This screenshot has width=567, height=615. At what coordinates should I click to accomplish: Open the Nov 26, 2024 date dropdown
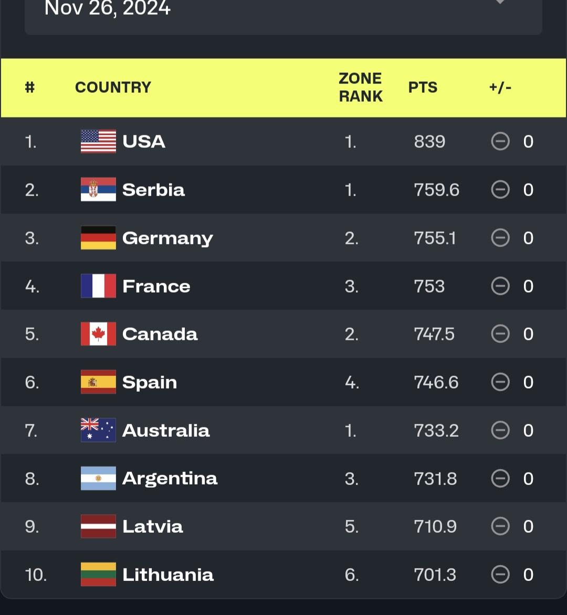pyautogui.click(x=283, y=10)
